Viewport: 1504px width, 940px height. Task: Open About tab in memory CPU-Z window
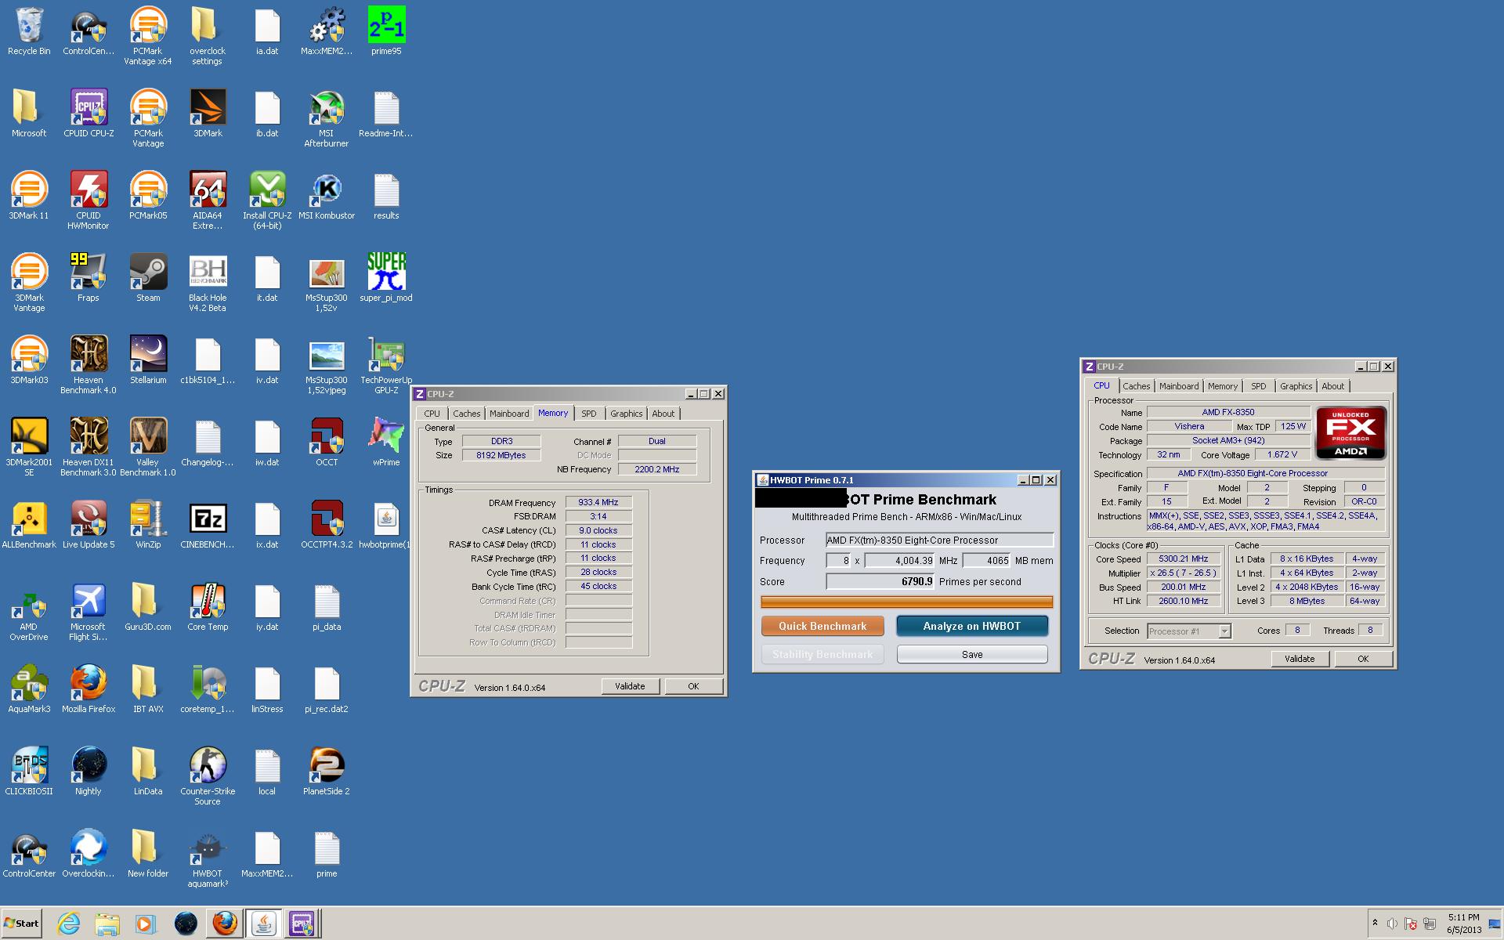point(663,414)
